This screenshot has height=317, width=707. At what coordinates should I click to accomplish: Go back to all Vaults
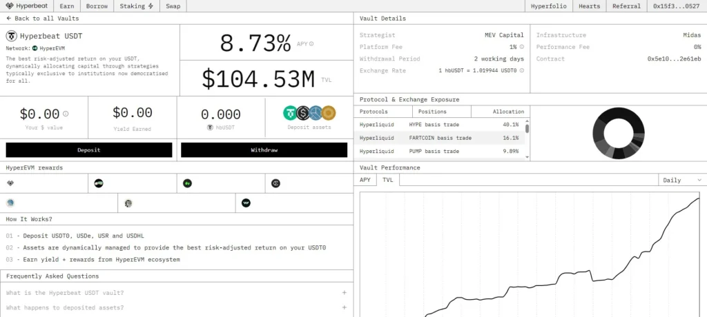pos(43,19)
